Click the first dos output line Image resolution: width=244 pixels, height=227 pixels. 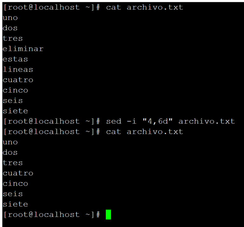tap(10, 28)
